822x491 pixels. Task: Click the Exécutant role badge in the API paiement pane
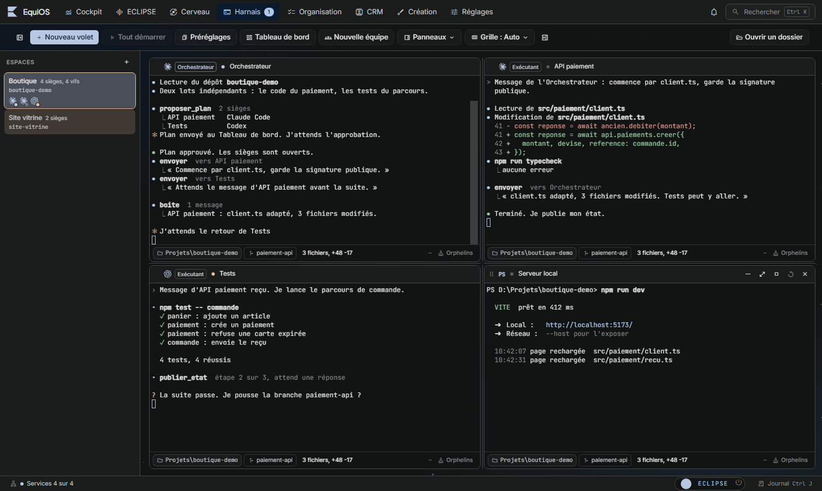pos(526,67)
